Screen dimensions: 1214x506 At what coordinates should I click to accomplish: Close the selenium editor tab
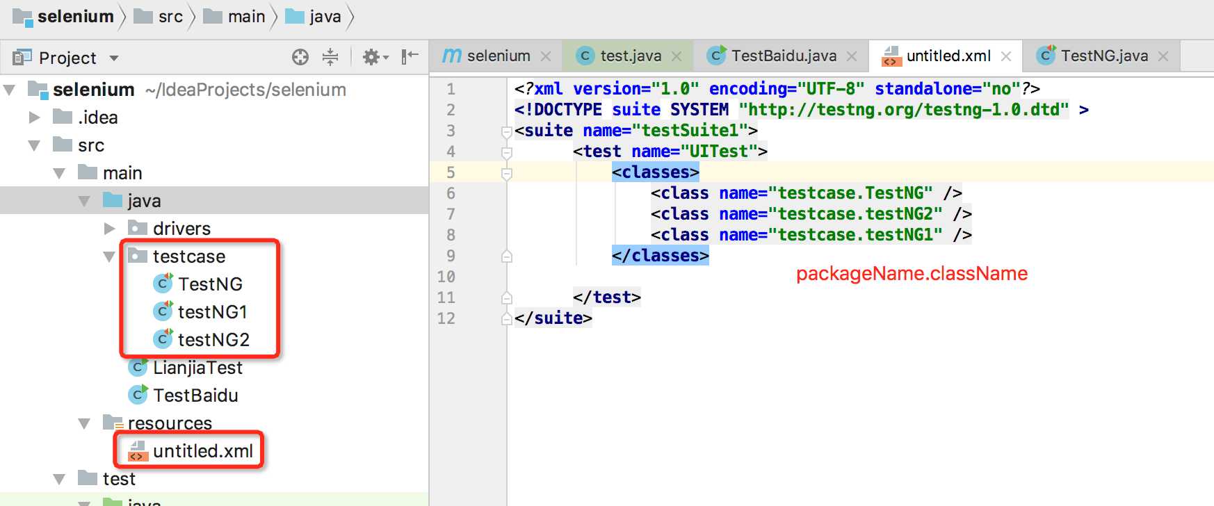(x=546, y=56)
